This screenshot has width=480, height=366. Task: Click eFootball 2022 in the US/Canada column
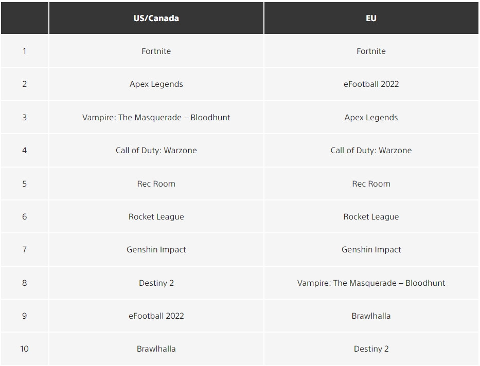click(156, 316)
